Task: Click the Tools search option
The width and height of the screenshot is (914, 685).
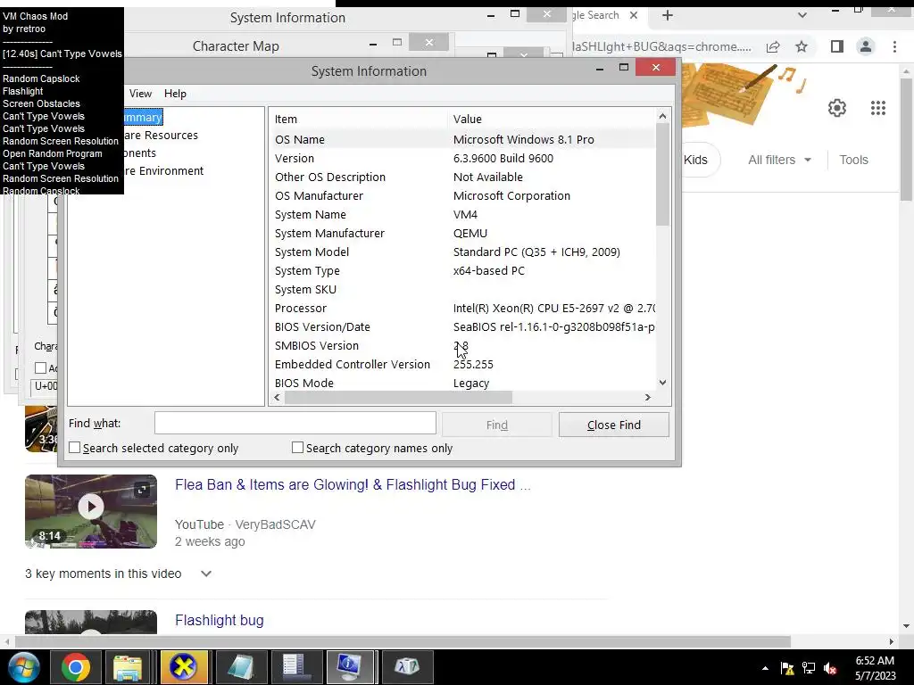Action: (x=853, y=160)
